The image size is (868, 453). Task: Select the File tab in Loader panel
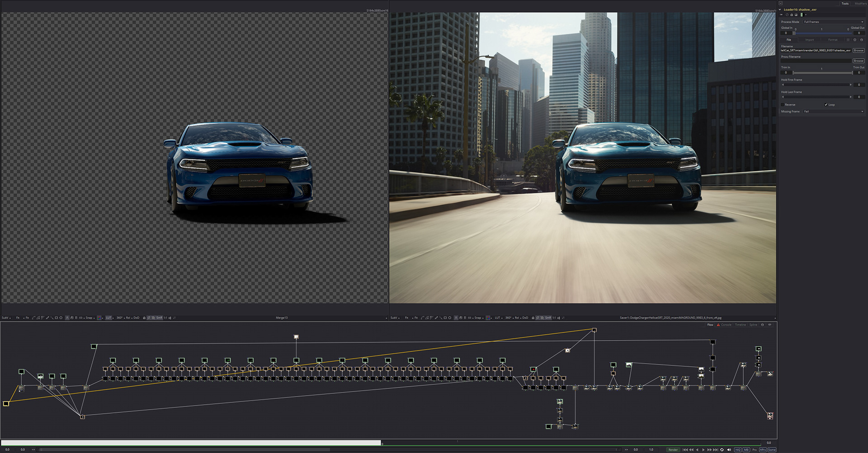point(789,40)
